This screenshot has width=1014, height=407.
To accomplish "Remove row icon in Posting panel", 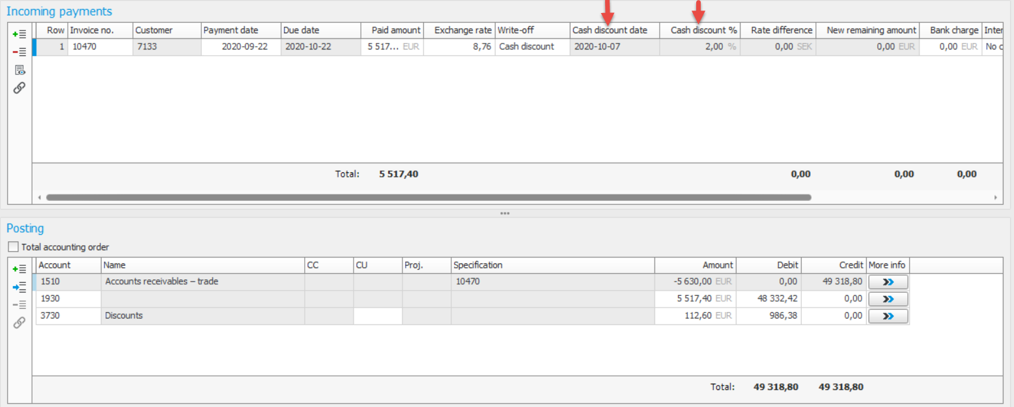I will click(x=20, y=305).
